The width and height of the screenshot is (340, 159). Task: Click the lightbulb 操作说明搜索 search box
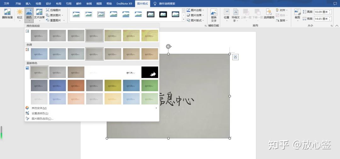[x=164, y=4]
